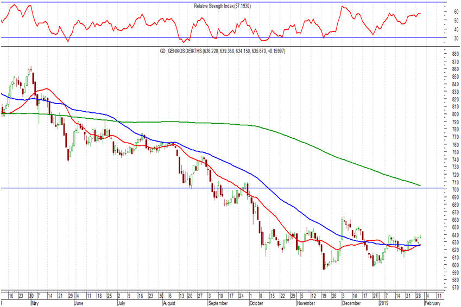
Task: Select the September month label on time axis
Action: point(218,303)
